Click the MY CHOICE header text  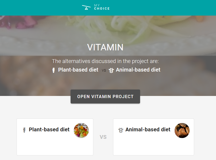102,7
